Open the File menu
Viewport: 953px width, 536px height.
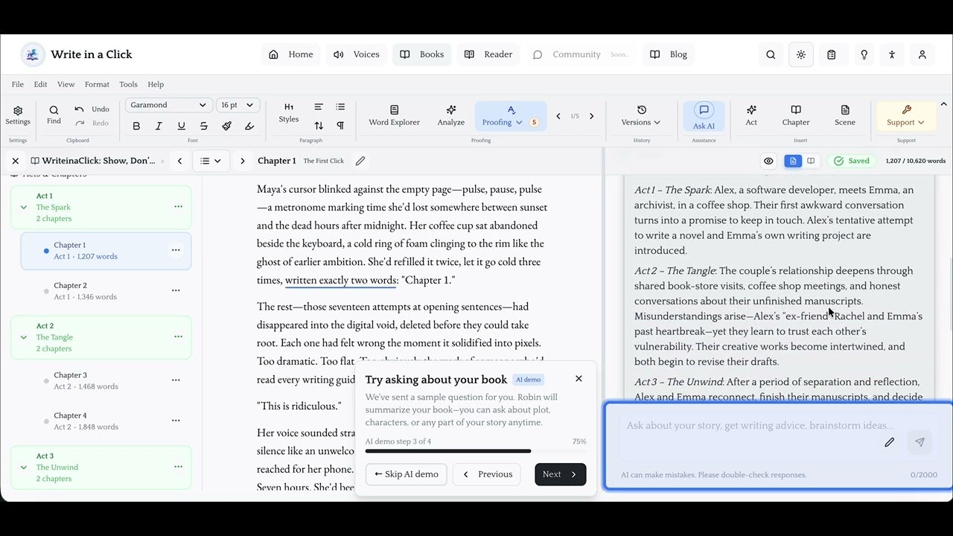click(17, 84)
